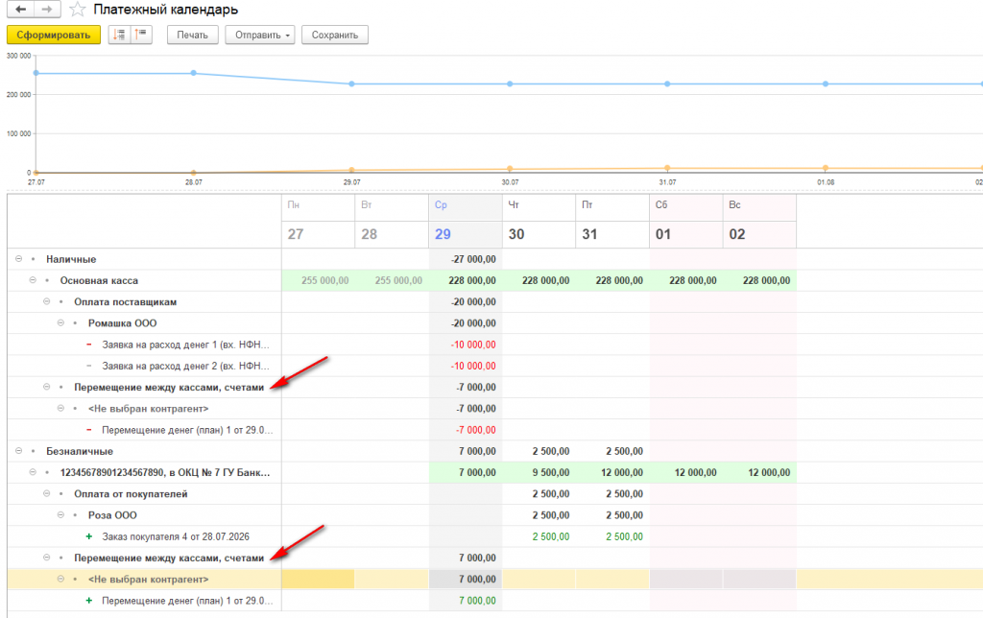Collapse the Роза ООО node
The width and height of the screenshot is (983, 618).
[x=60, y=514]
